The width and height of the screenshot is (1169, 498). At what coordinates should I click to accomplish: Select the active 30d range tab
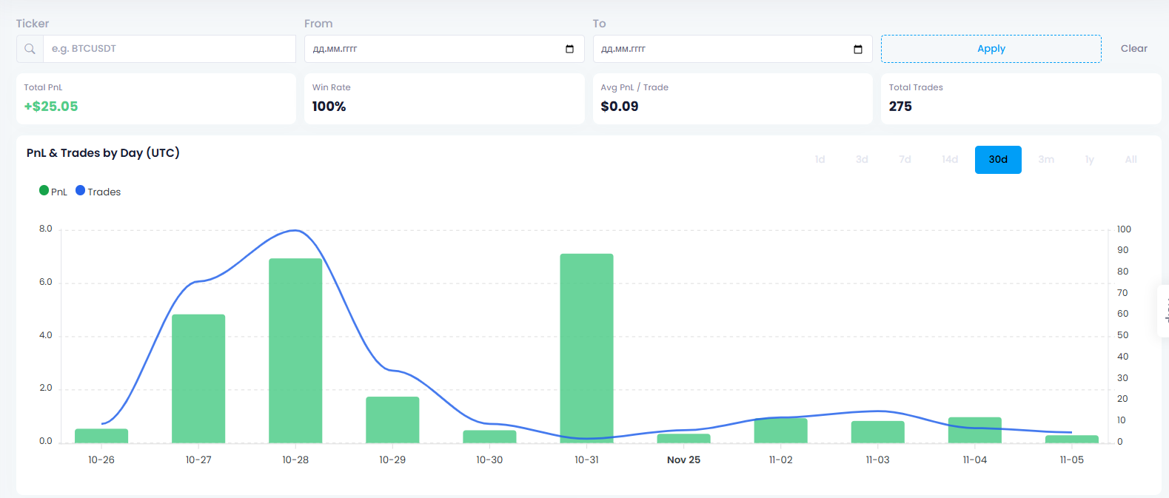click(x=998, y=160)
